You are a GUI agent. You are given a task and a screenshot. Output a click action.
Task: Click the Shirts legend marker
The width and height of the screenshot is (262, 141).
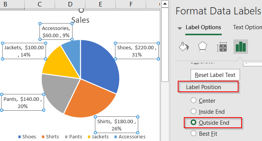[43, 137]
